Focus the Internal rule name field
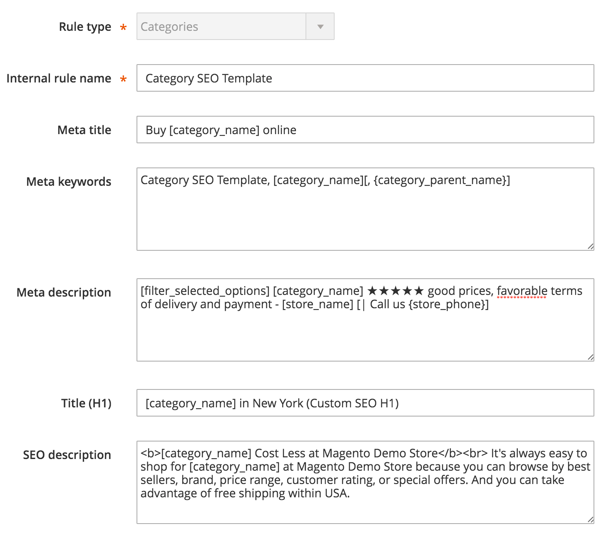The height and width of the screenshot is (534, 606). (x=365, y=78)
